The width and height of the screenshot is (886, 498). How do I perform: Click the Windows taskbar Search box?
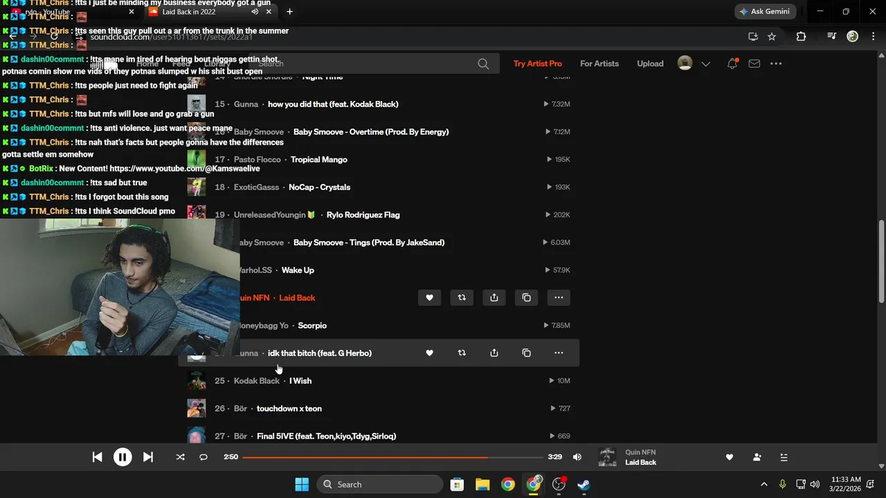pos(379,484)
